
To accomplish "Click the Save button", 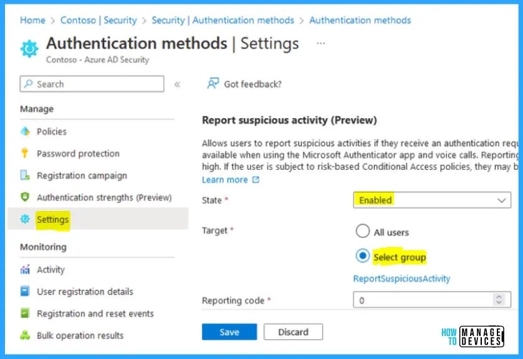I will tap(229, 331).
